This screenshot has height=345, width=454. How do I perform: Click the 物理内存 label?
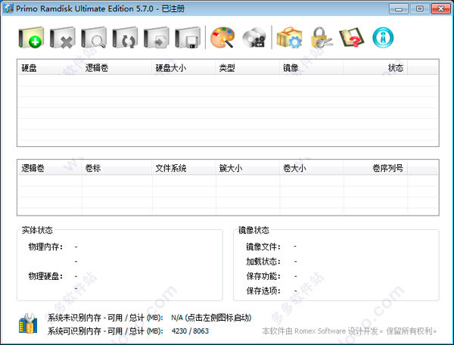click(x=45, y=247)
